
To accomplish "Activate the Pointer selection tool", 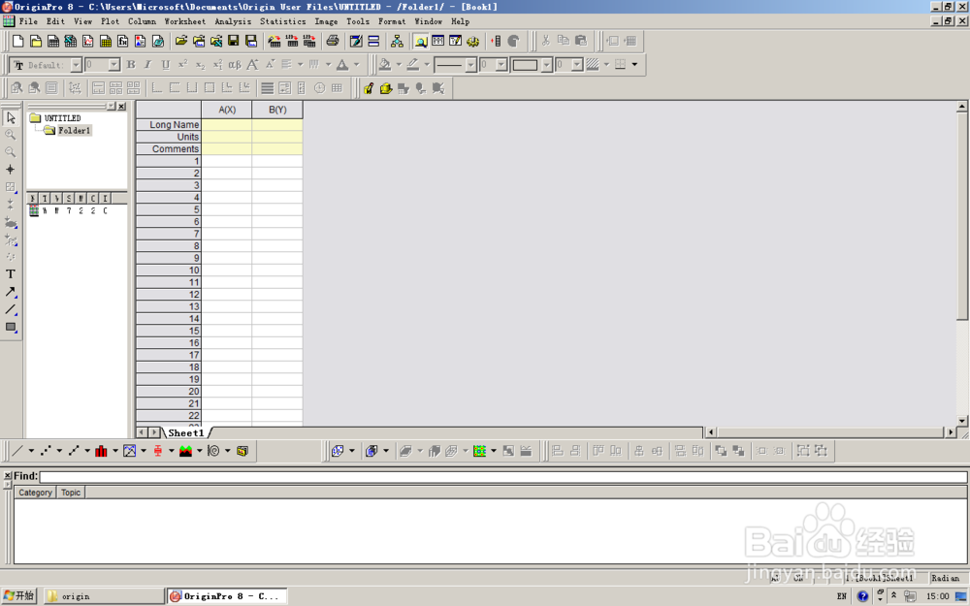I will (11, 117).
